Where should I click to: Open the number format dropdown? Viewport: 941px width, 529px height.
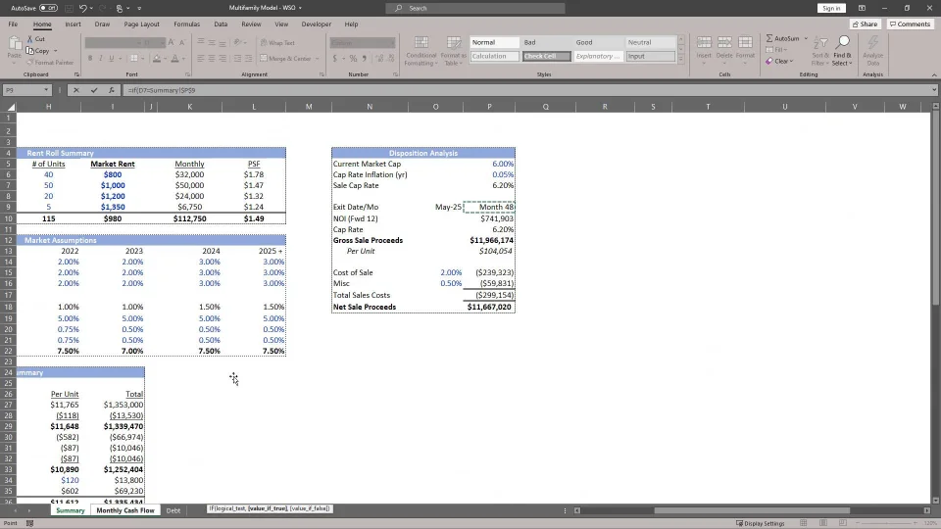pyautogui.click(x=392, y=43)
